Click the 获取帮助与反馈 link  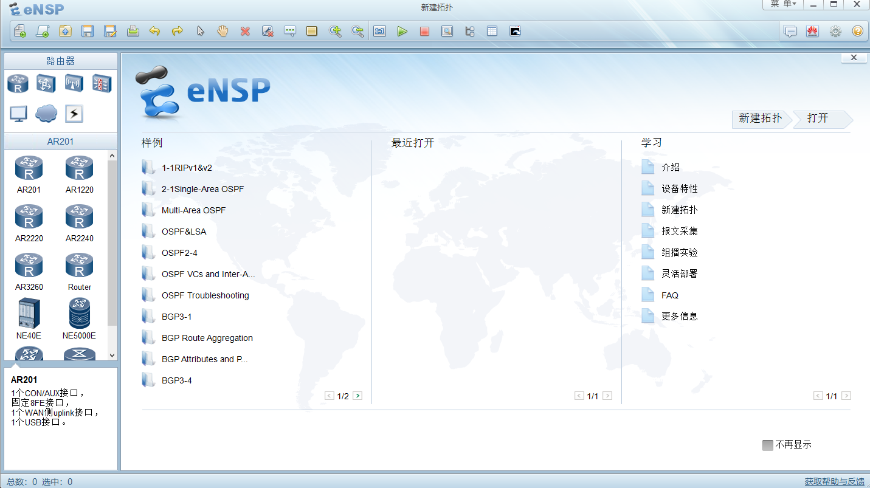(x=833, y=481)
